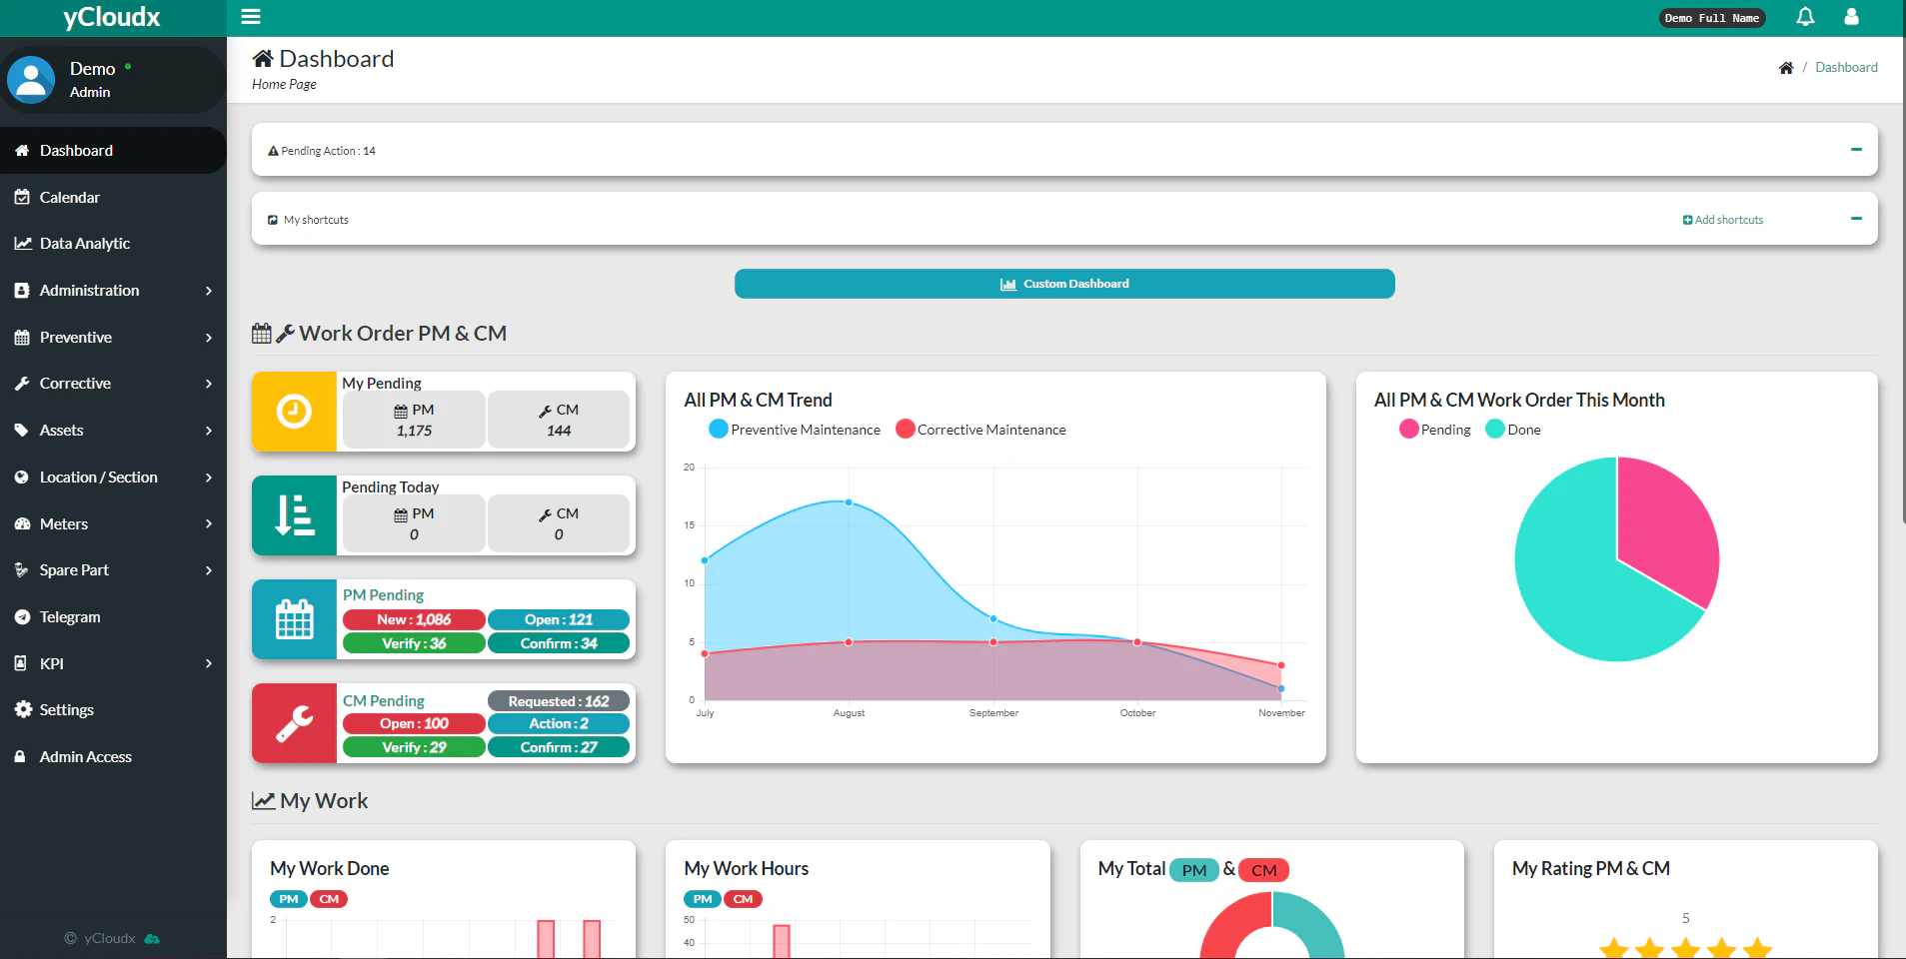Viewport: 1906px width, 959px height.
Task: Open the user profile icon top right
Action: pos(1852,17)
